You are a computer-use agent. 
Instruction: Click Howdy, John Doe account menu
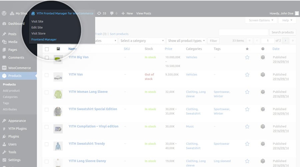[284, 13]
